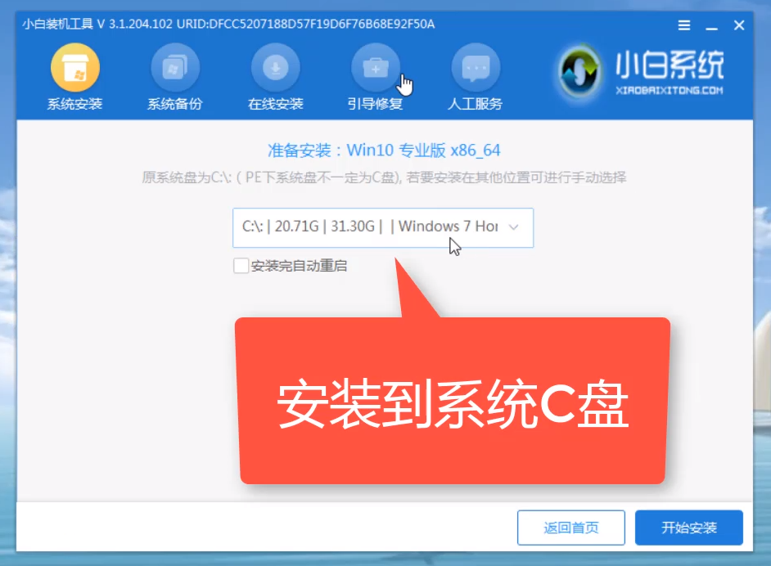This screenshot has width=771, height=566.
Task: Open the target disk selection dropdown
Action: pos(382,228)
